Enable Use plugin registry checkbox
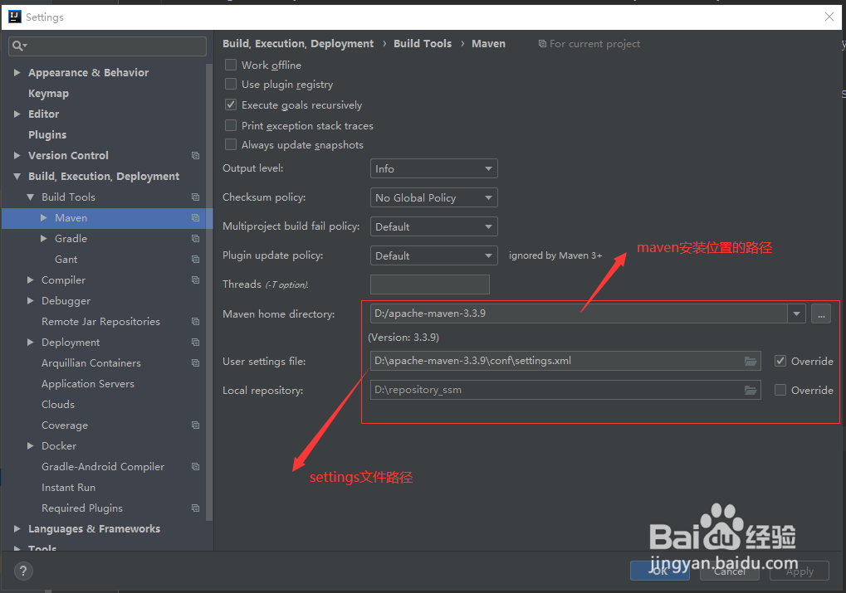846x593 pixels. pyautogui.click(x=230, y=84)
